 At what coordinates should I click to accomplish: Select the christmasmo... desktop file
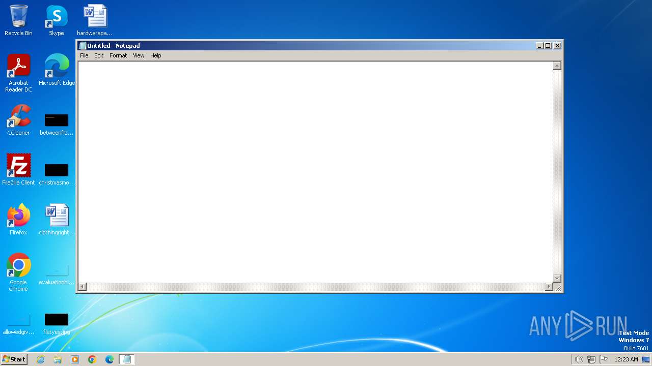click(x=57, y=175)
